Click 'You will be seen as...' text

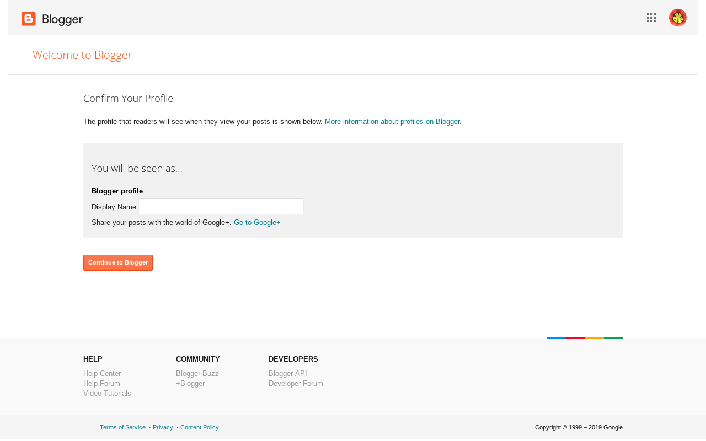click(x=137, y=169)
